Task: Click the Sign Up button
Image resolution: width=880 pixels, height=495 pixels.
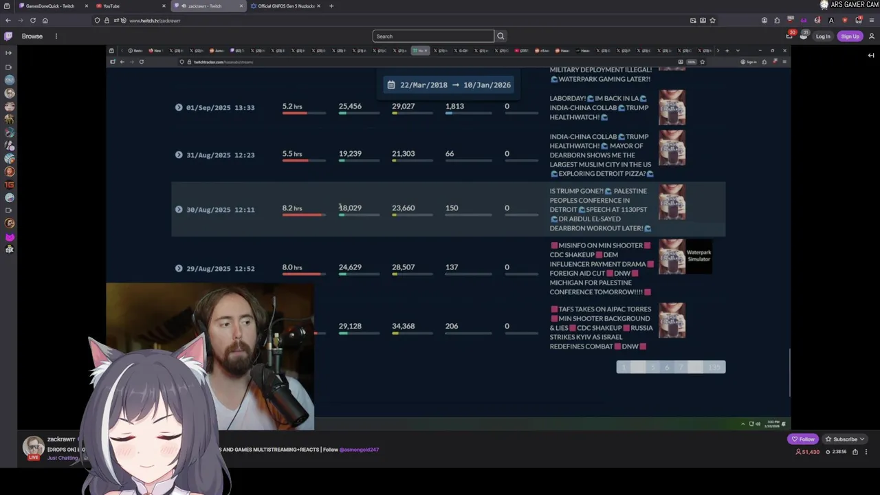Action: click(850, 36)
